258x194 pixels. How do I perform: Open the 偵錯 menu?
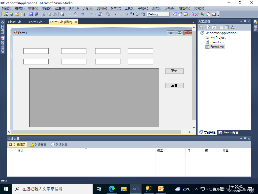(x=73, y=8)
